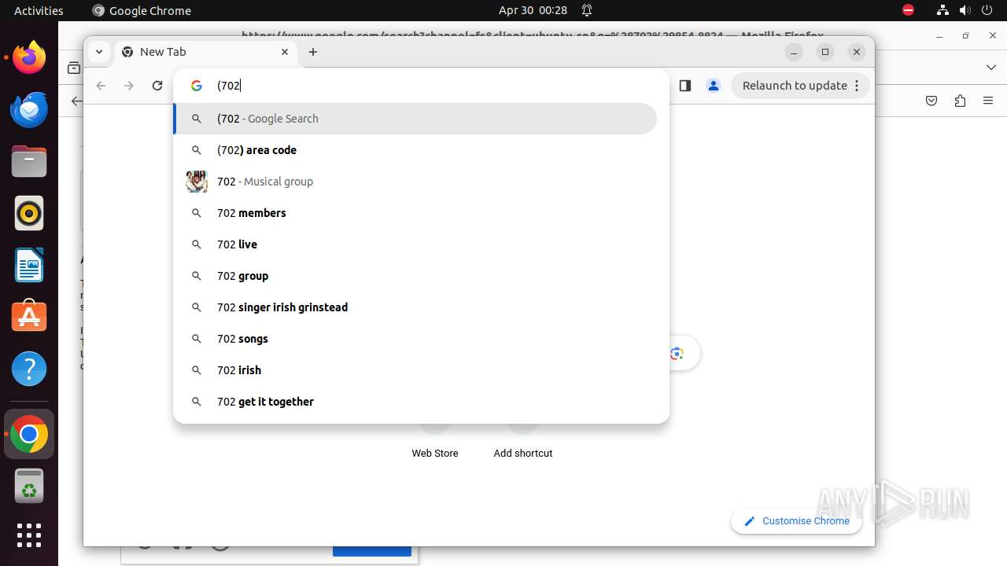The image size is (1007, 566).
Task: Choose '702 live' suggestion
Action: point(415,244)
